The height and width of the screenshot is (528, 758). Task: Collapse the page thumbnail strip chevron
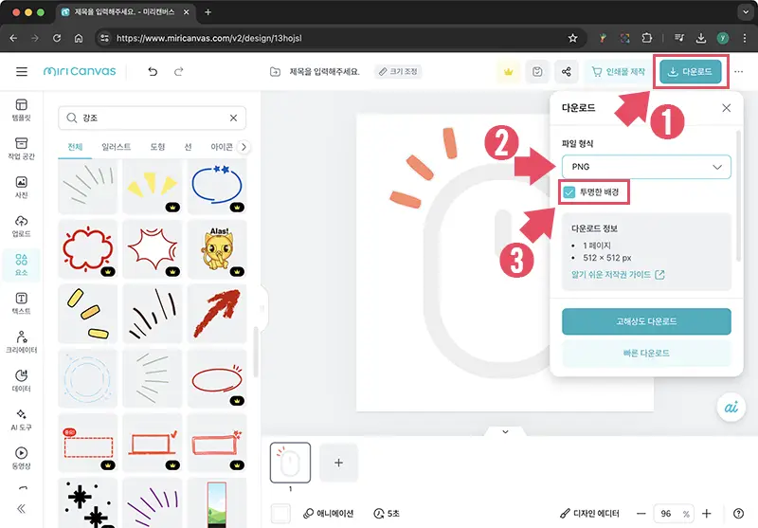(x=505, y=431)
